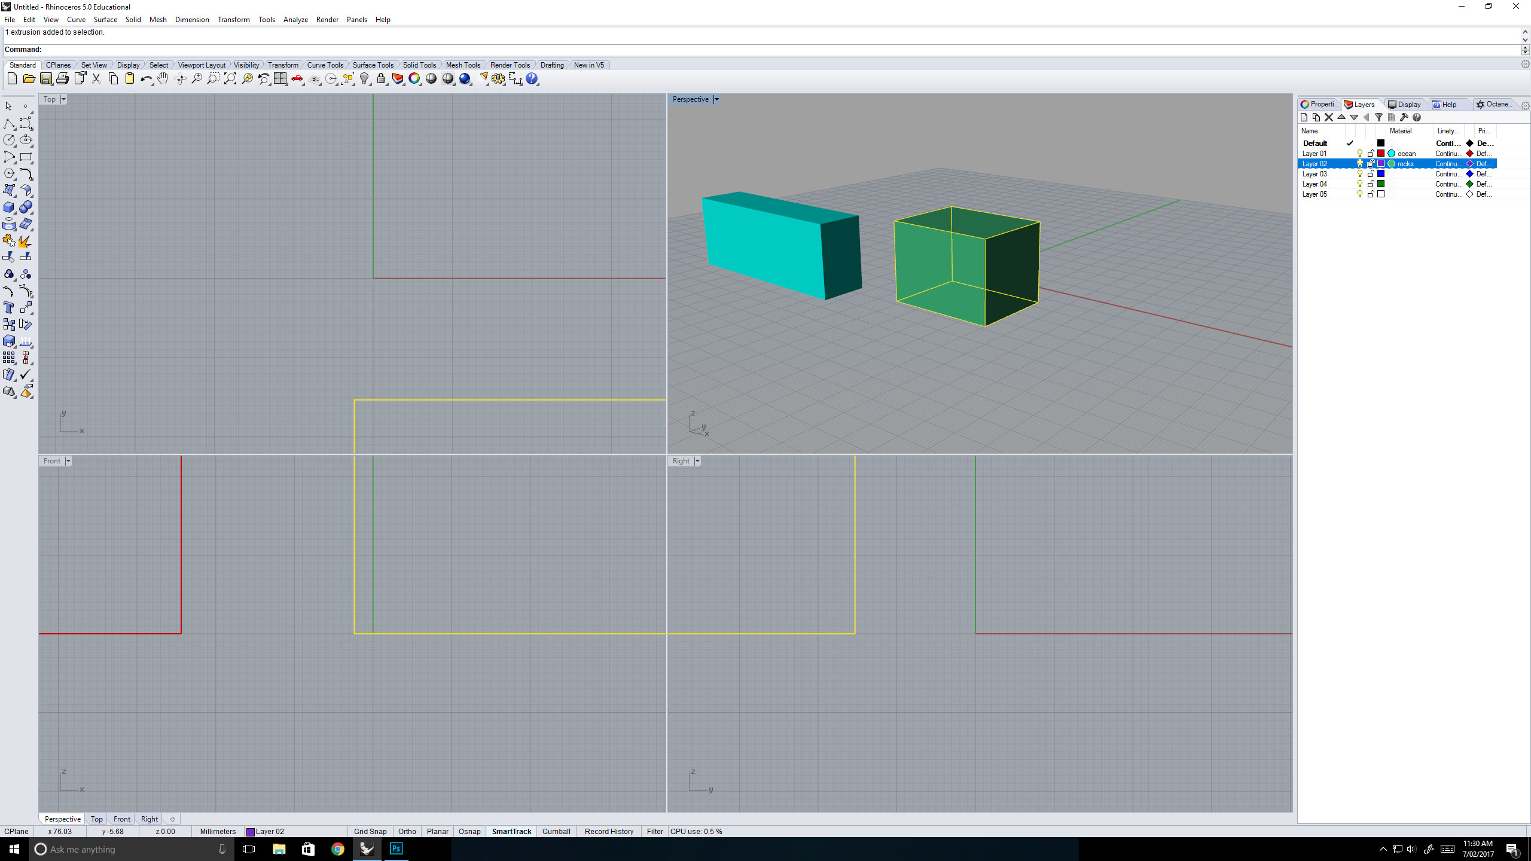The height and width of the screenshot is (861, 1531).
Task: Open the Perspective viewport dropdown arrow
Action: [716, 99]
